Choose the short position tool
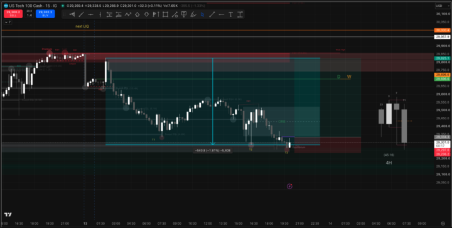The width and height of the screenshot is (452, 228). pos(119,14)
